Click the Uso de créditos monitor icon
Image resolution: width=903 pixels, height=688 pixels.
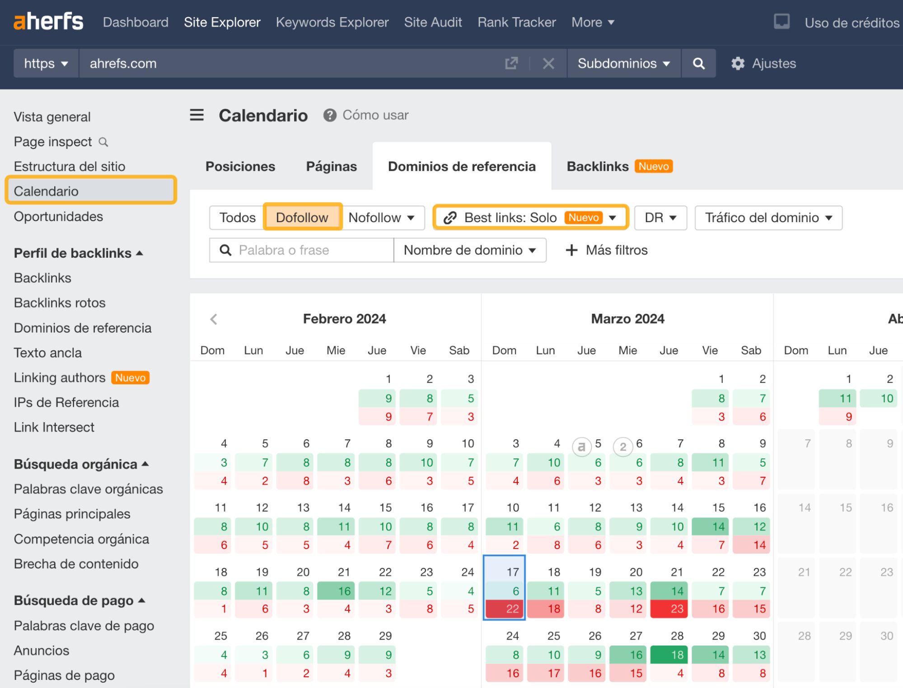pyautogui.click(x=781, y=21)
